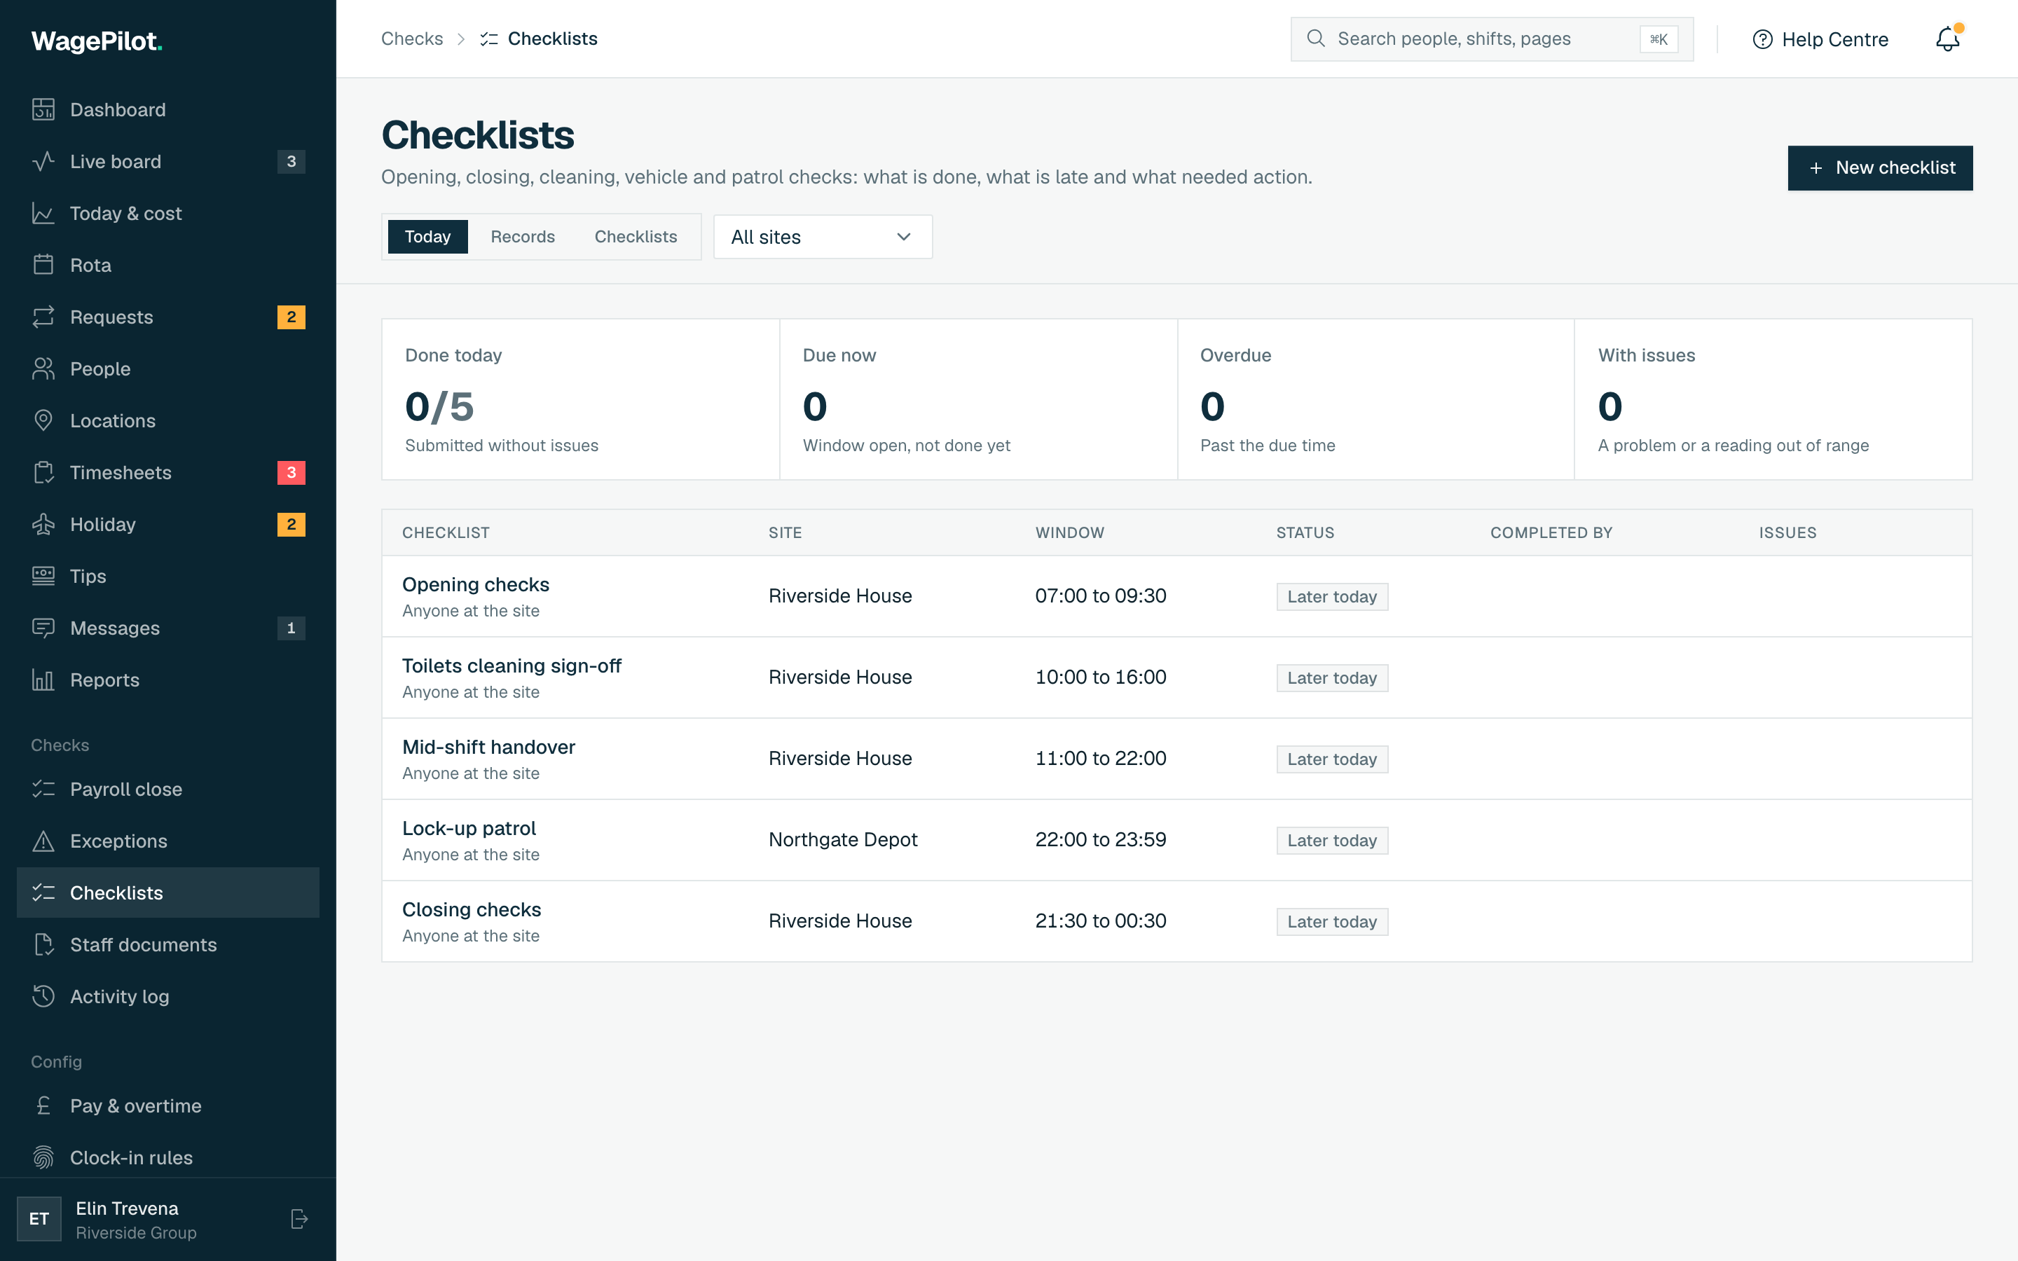Focus the search people, shifts, pages field
The width and height of the screenshot is (2018, 1261).
[x=1491, y=39]
